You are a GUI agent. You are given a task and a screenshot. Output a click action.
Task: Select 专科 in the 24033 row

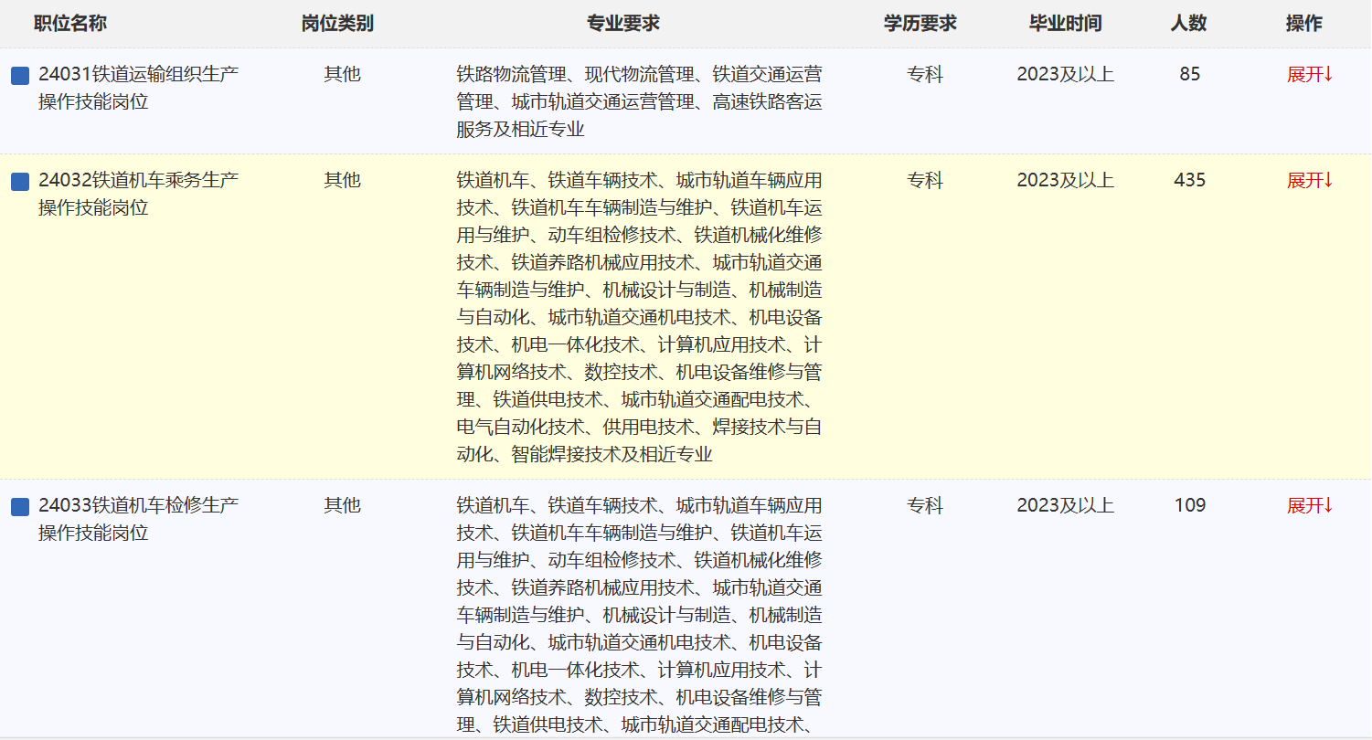[924, 506]
